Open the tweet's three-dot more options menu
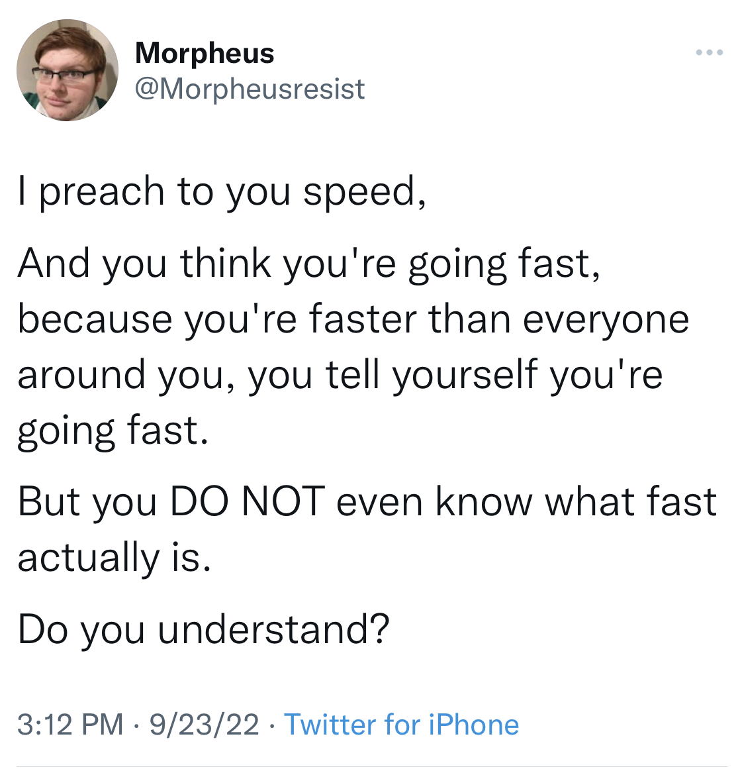Screen dimensions: 738x769 709,52
